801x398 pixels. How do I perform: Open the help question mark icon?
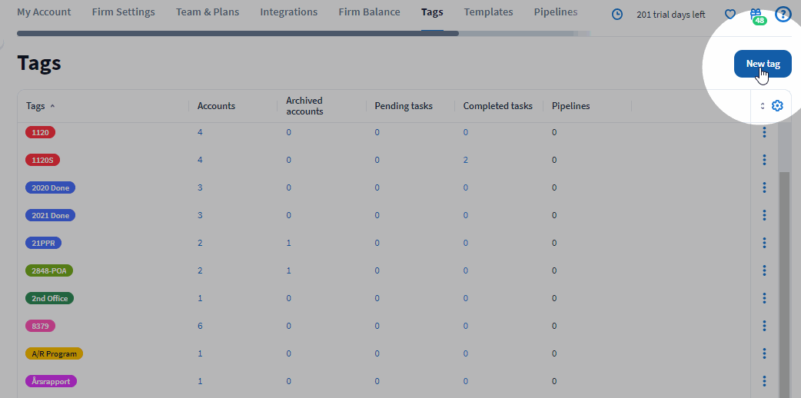pyautogui.click(x=783, y=15)
